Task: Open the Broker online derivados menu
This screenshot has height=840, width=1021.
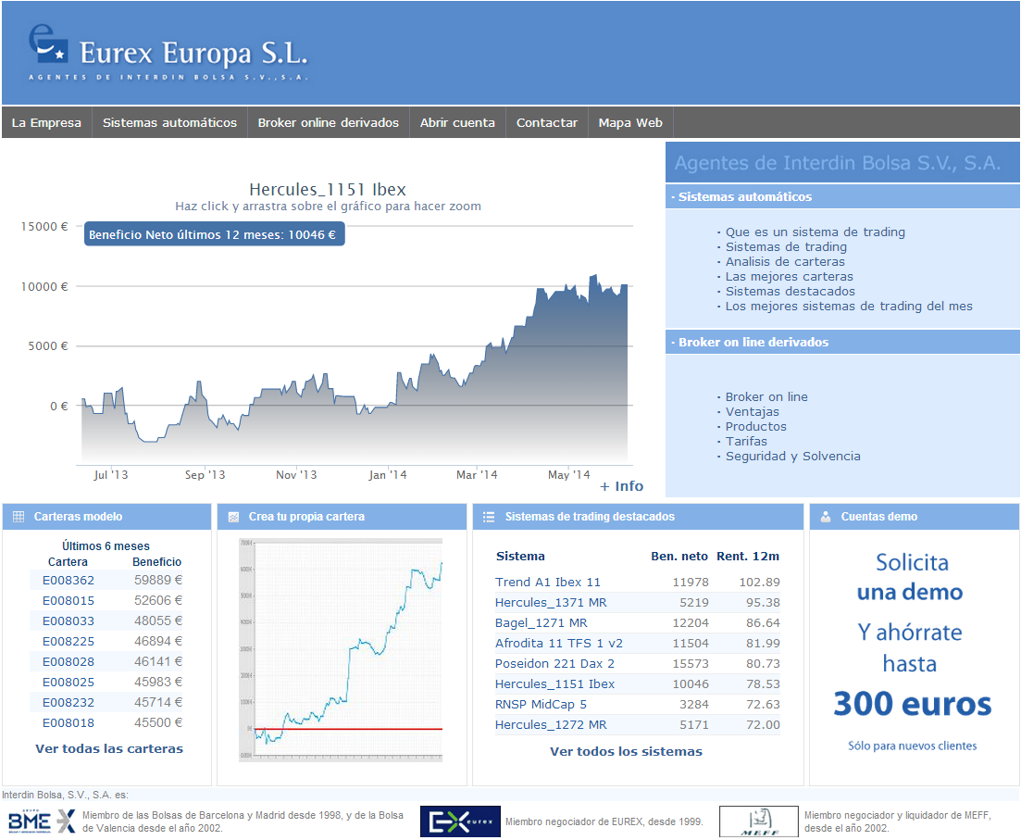Action: (329, 122)
